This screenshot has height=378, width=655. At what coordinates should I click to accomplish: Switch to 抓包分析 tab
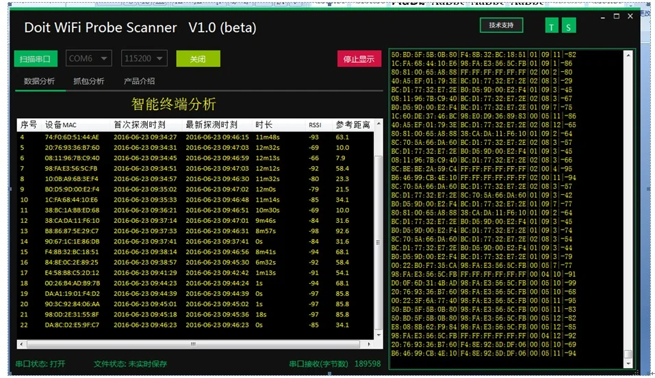pos(88,81)
